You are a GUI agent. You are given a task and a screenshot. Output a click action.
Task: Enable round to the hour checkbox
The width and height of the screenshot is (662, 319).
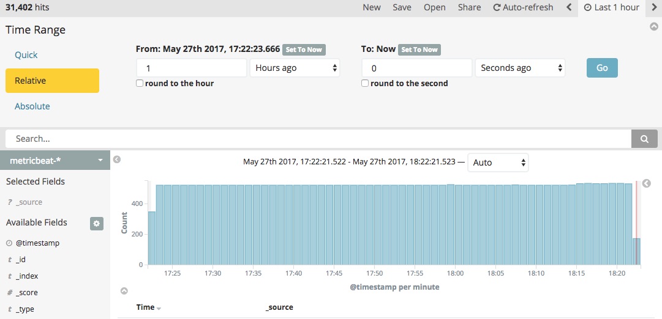point(140,84)
